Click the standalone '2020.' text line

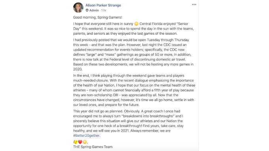click(x=78, y=69)
